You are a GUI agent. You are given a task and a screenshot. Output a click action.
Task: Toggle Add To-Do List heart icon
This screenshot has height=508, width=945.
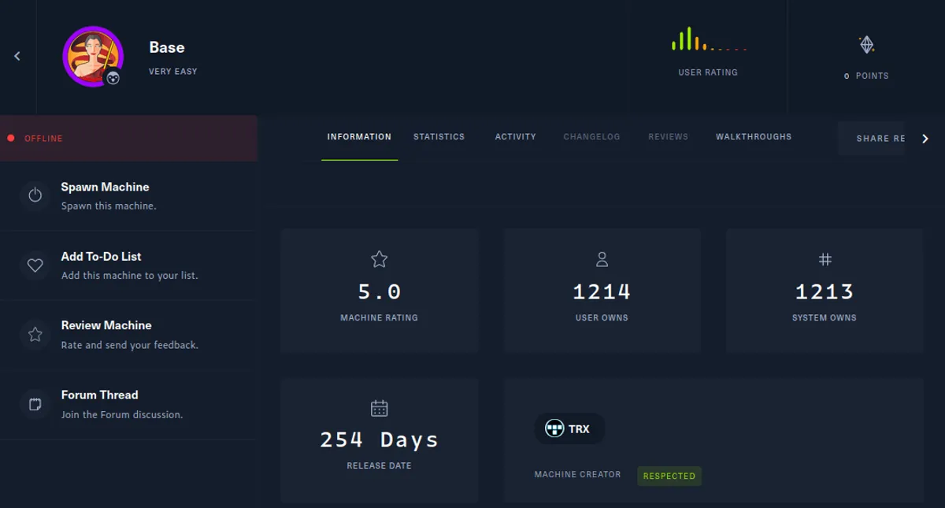point(35,265)
